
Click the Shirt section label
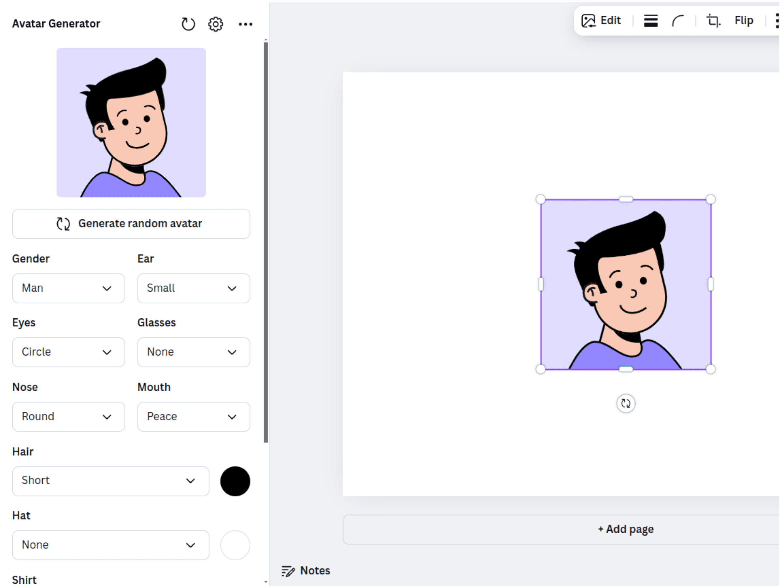point(24,580)
